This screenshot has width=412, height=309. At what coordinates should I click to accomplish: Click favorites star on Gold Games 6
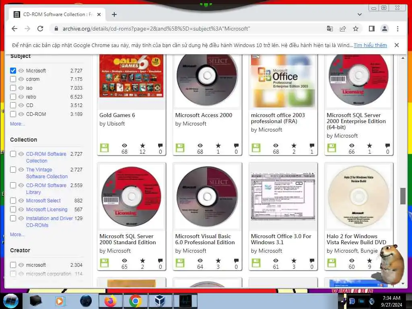click(x=142, y=145)
